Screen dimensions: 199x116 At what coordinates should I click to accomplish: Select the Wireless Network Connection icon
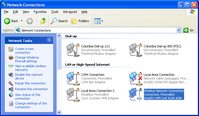136,94
